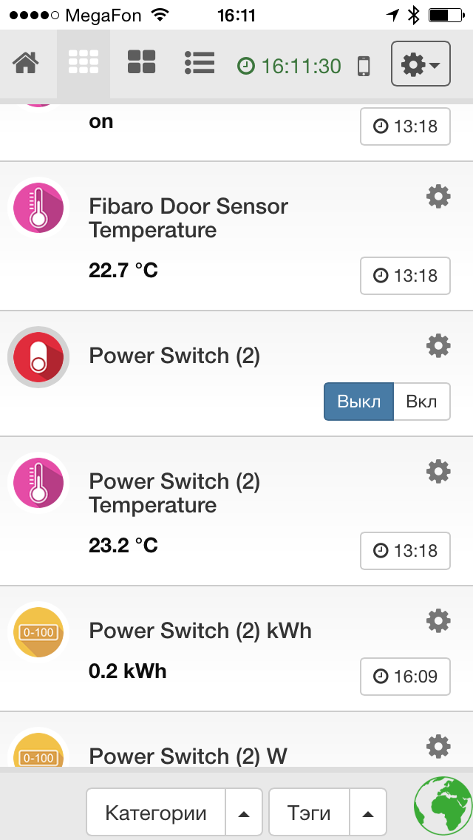Screen dimensions: 473x840
Task: Open settings for Fibaro Door Sensor Temperature
Action: [x=438, y=196]
